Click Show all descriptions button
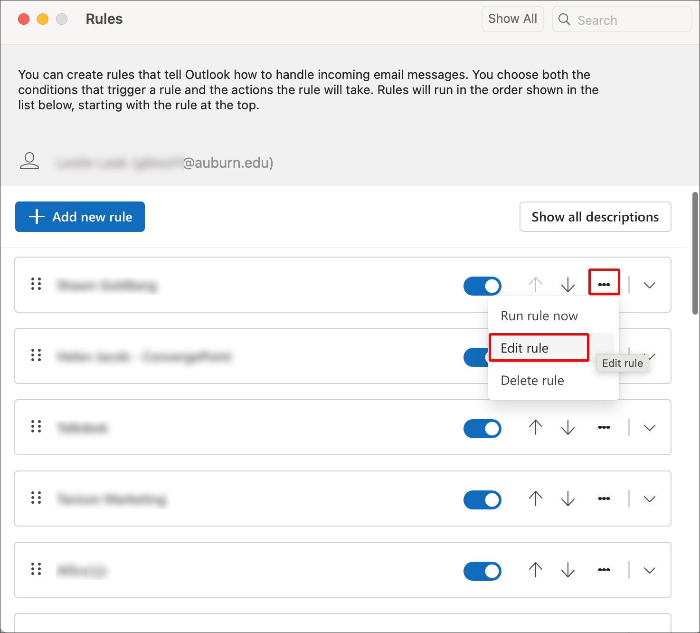This screenshot has height=633, width=700. click(595, 217)
